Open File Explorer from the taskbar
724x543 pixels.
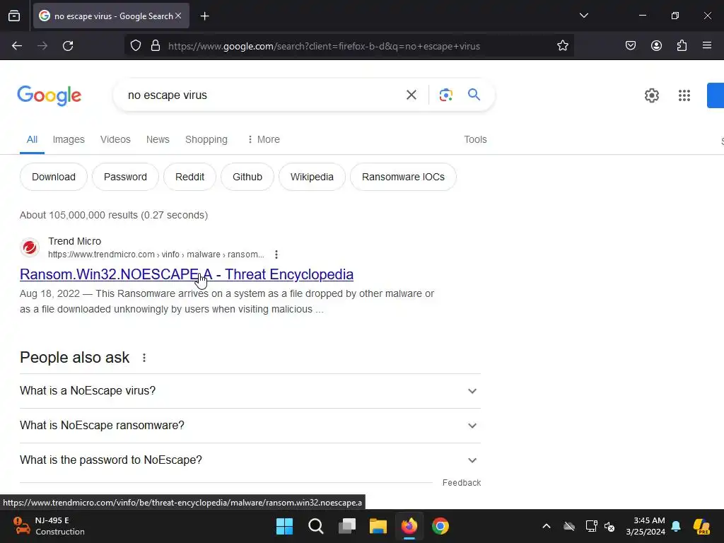coord(378,526)
